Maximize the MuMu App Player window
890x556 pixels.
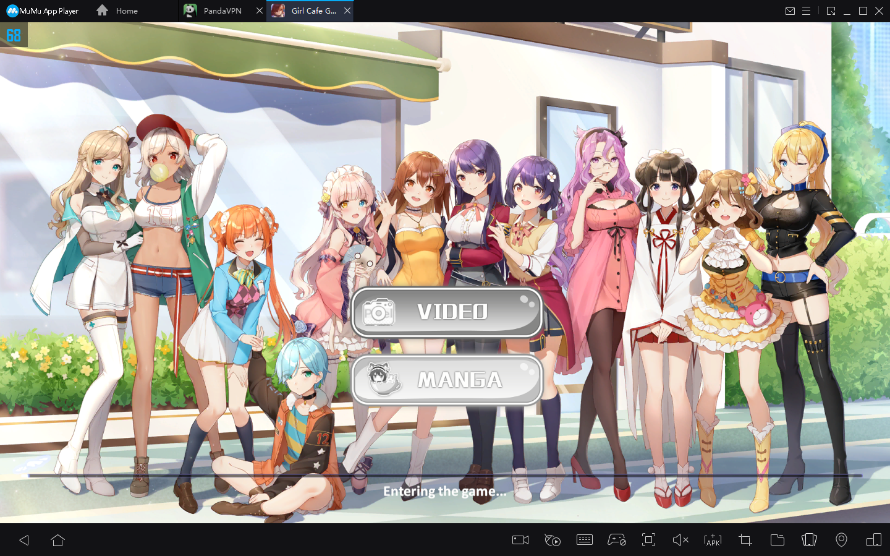click(x=863, y=11)
